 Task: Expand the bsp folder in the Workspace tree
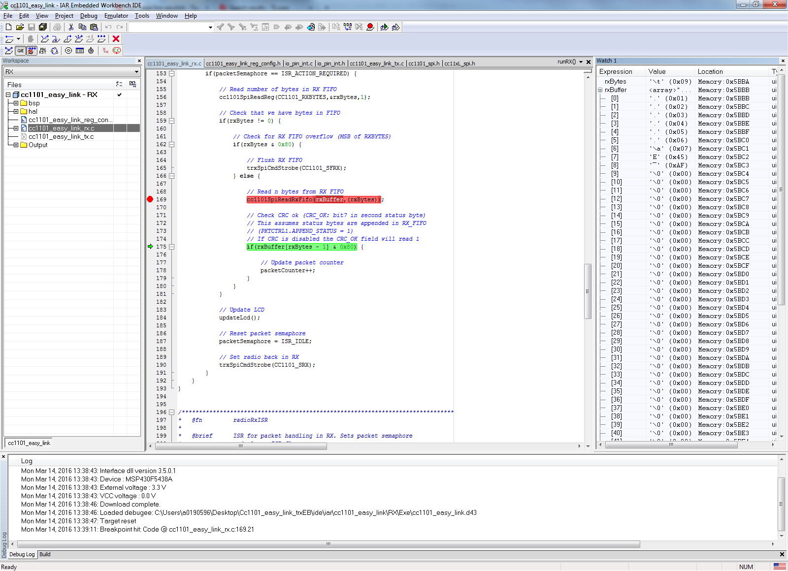(16, 103)
